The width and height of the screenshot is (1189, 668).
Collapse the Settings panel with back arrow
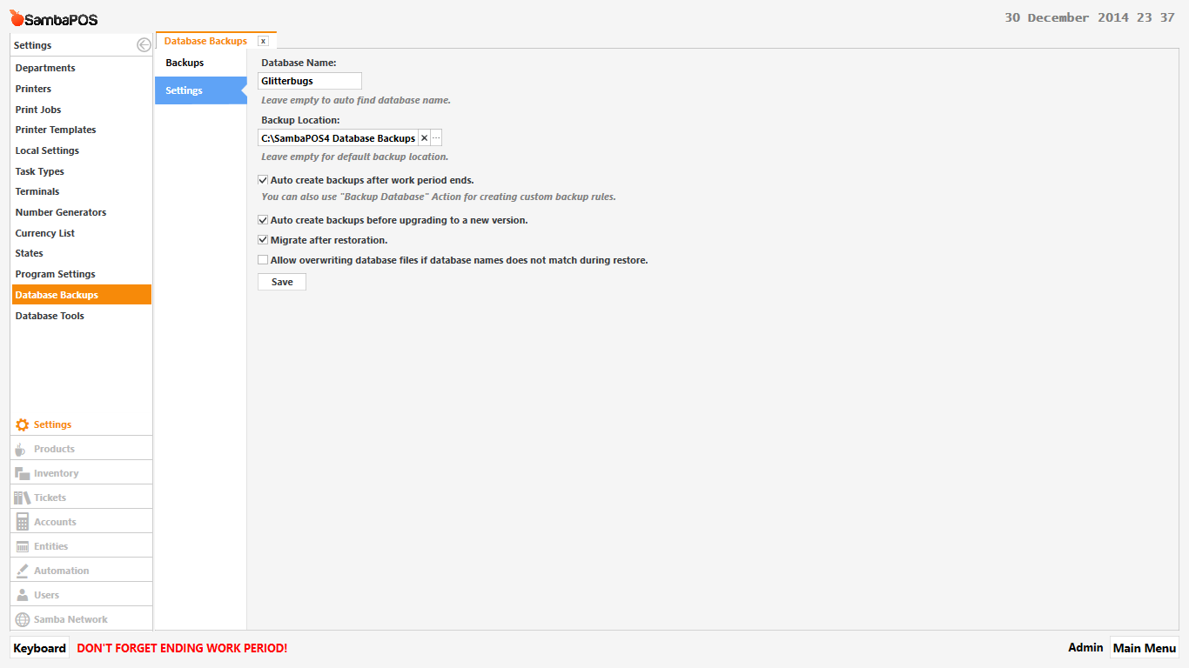click(x=144, y=45)
